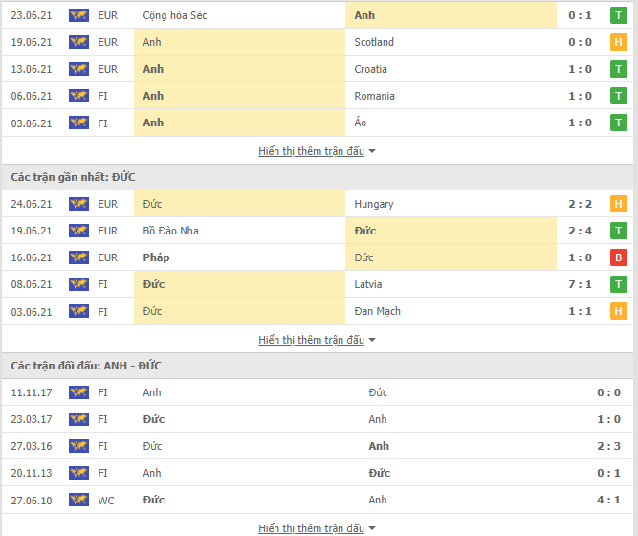The image size is (638, 536).
Task: Open the Croatia team link
Action: [x=370, y=69]
